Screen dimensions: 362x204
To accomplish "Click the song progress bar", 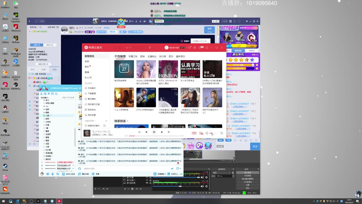I will click(x=154, y=136).
